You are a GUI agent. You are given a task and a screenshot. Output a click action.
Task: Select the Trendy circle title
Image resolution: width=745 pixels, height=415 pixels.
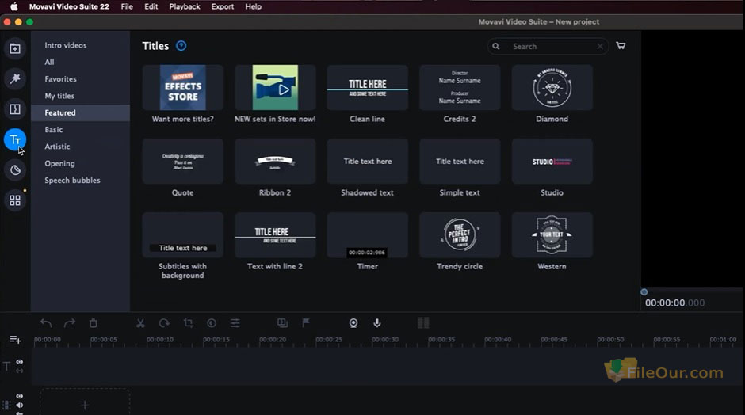point(460,235)
